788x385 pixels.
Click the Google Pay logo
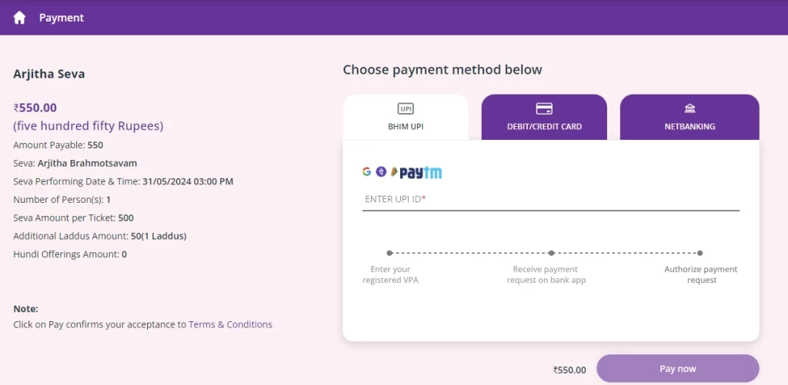pos(367,171)
